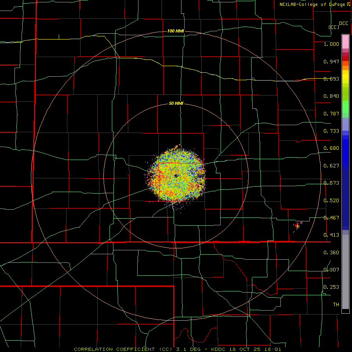
Task: Click the DCC product label above scale
Action: (343, 23)
